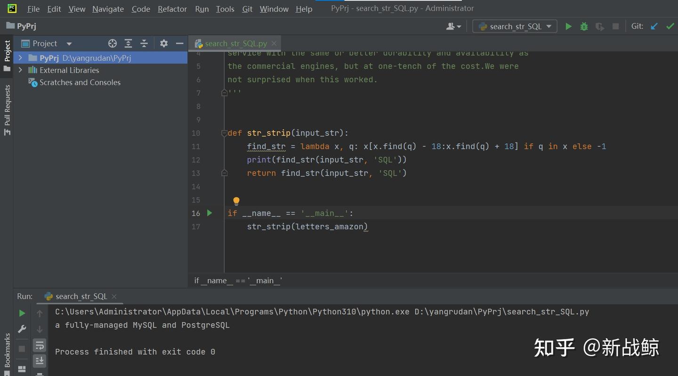Run the main block from line 16 gutter

[210, 213]
